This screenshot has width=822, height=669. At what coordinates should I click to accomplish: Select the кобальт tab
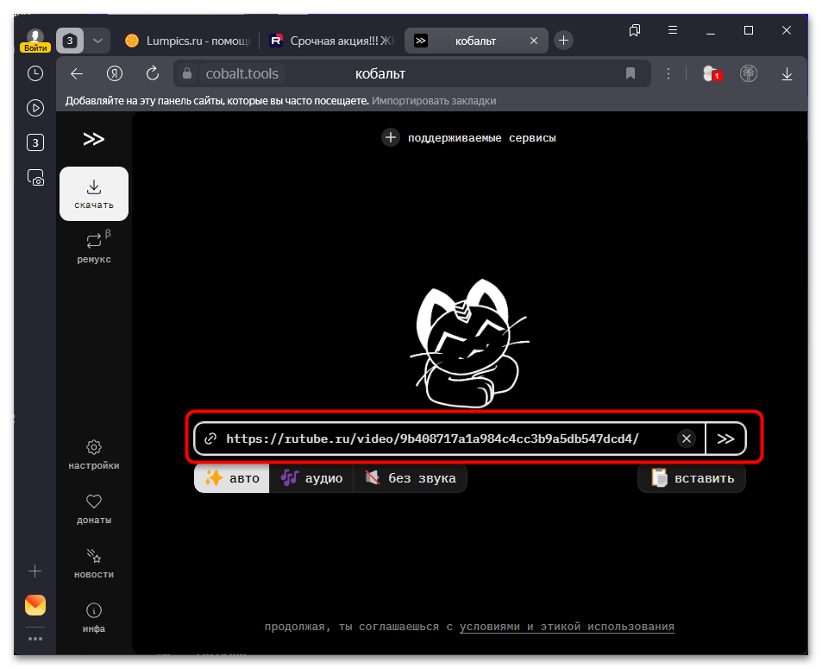(476, 41)
